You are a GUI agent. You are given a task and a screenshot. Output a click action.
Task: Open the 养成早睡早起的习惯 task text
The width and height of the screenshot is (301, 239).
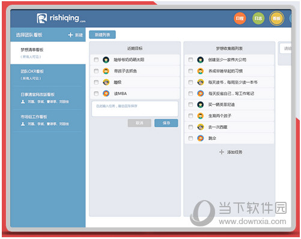point(225,71)
